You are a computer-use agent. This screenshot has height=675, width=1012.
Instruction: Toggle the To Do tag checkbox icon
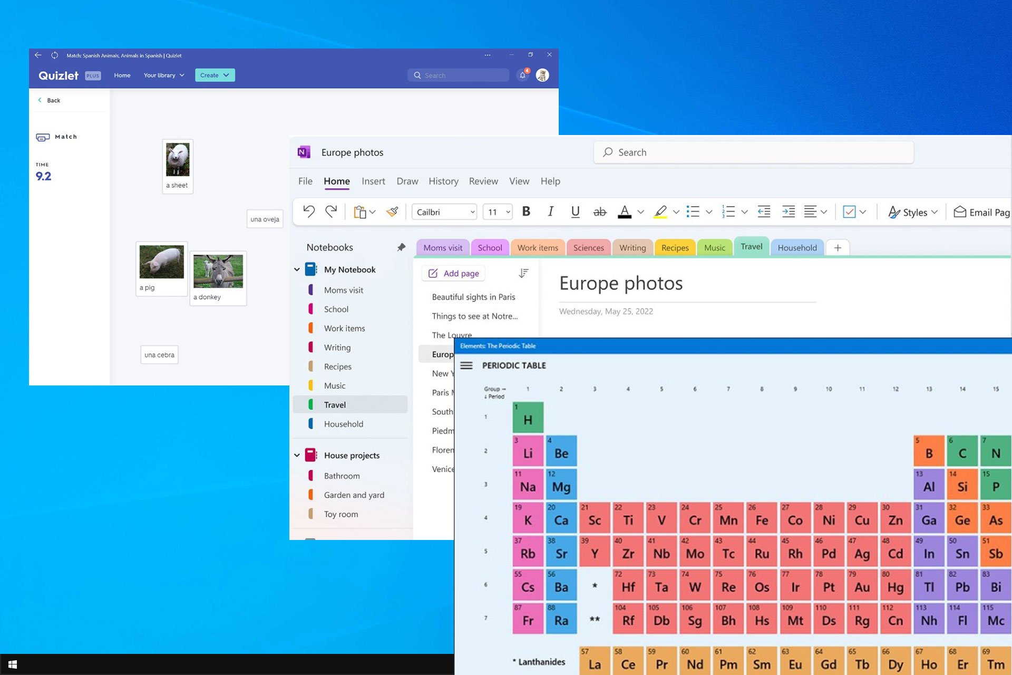coord(849,212)
